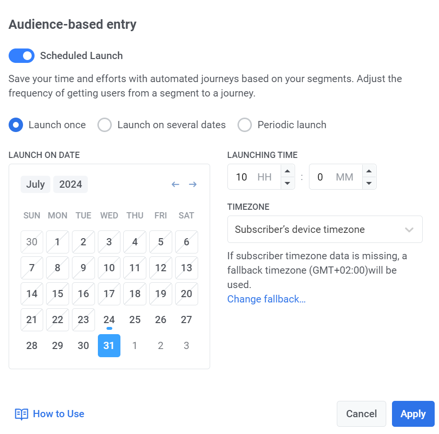Decrease minutes with down arrow
This screenshot has height=434, width=439.
click(369, 183)
